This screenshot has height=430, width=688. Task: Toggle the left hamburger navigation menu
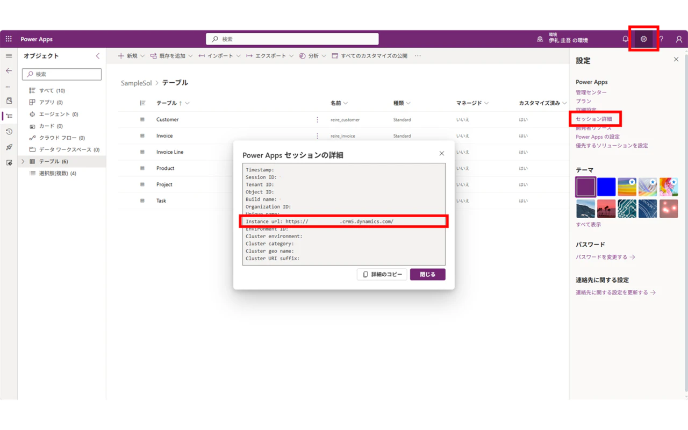click(x=9, y=56)
